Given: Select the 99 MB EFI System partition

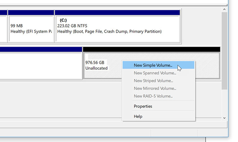Looking at the screenshot, I should (31, 29).
